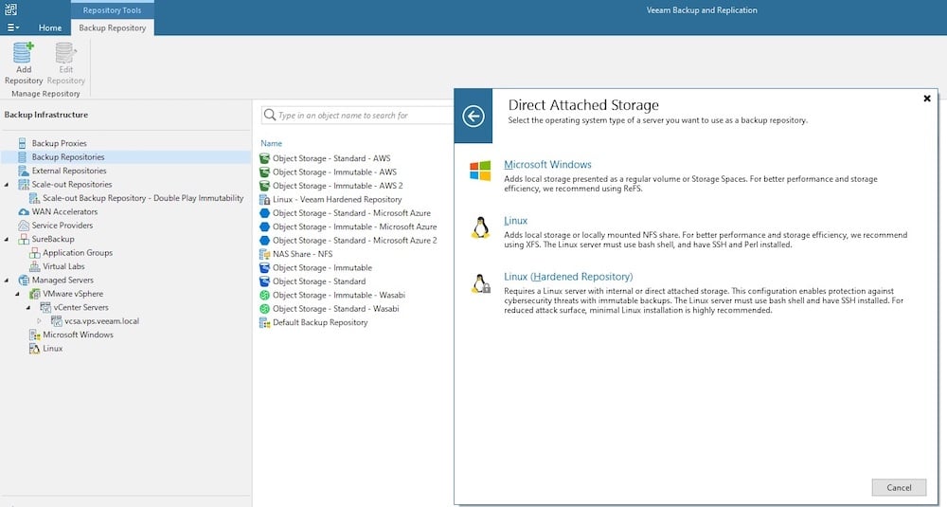Click the Virtual Labs icon
The image size is (947, 507).
tap(34, 266)
